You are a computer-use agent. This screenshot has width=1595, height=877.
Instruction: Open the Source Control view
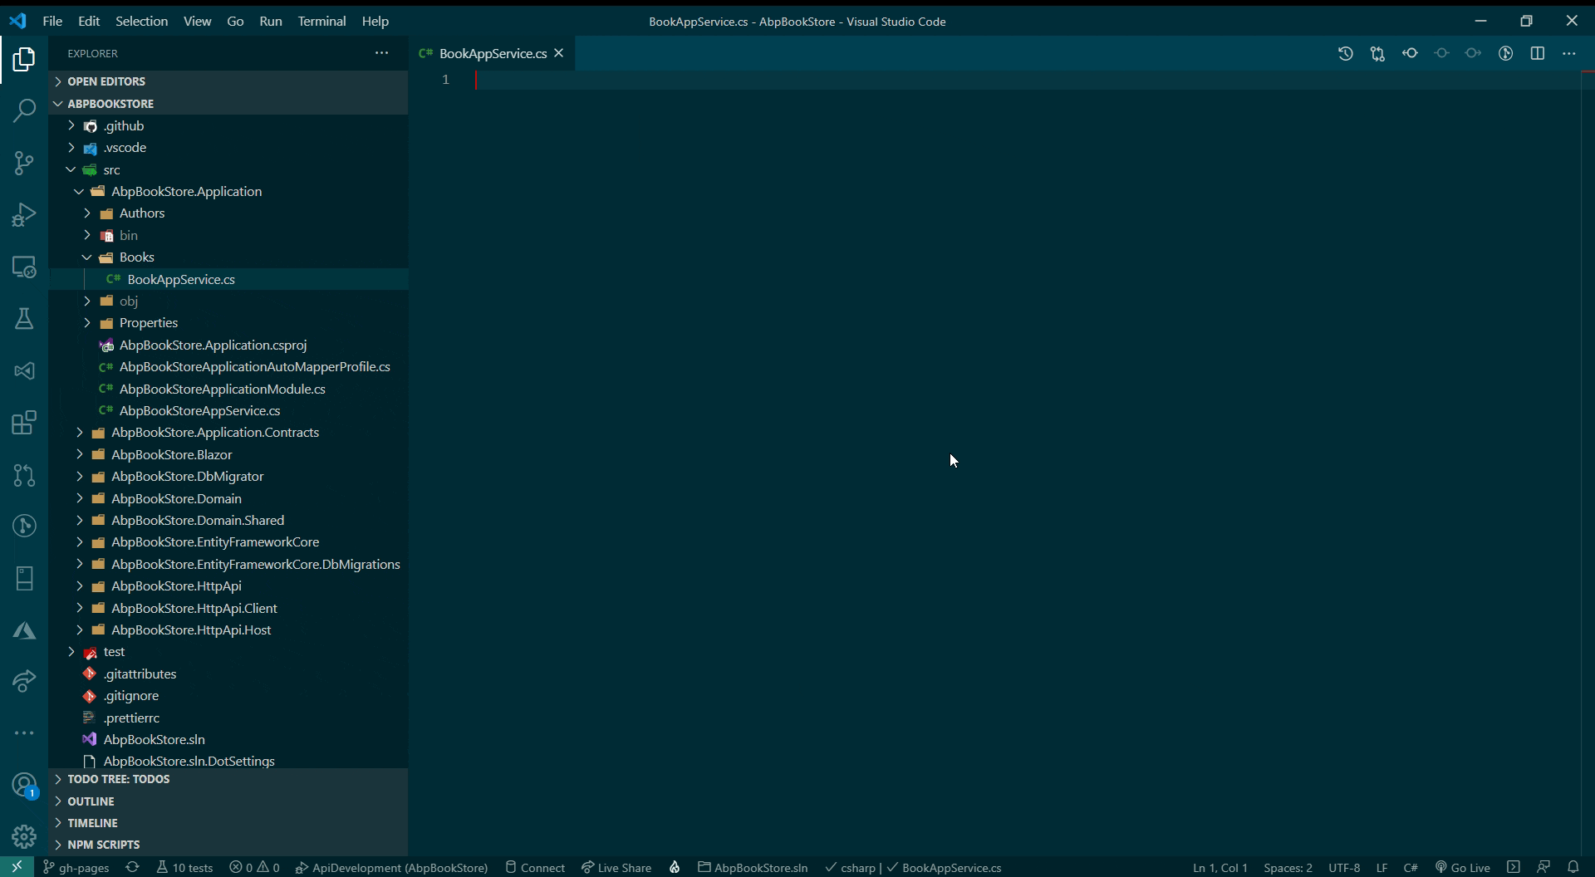click(24, 163)
